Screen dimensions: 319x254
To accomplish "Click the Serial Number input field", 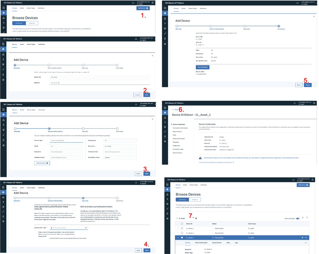I will pos(66,140).
